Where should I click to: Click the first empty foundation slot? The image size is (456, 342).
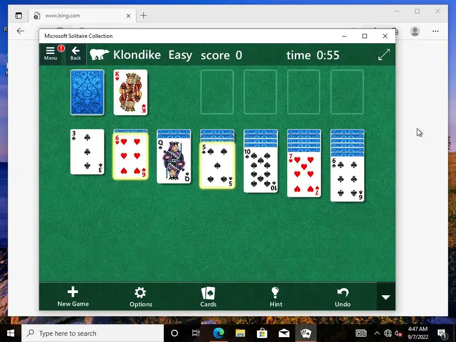(217, 92)
